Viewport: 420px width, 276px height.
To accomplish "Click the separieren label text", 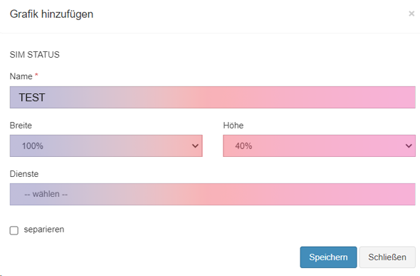I will (x=44, y=230).
